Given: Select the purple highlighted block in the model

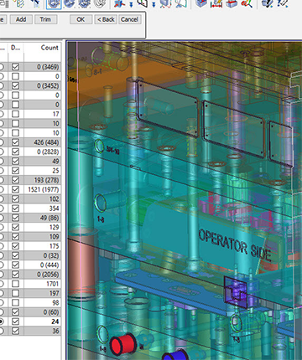Looking at the screenshot, I should (236, 292).
